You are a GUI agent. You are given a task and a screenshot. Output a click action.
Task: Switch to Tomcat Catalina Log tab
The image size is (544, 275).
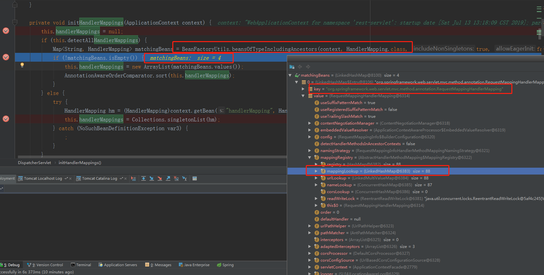coord(99,178)
